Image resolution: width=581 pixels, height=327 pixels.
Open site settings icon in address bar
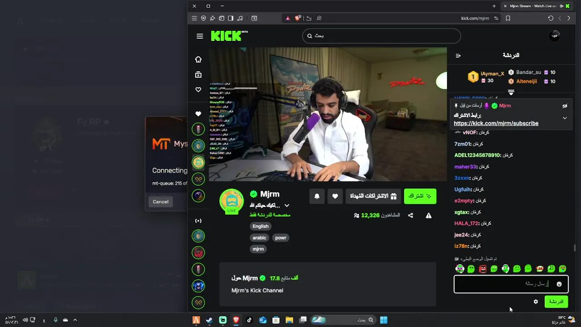click(x=496, y=18)
